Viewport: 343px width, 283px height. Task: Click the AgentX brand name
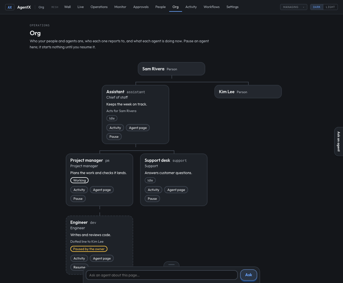(24, 7)
